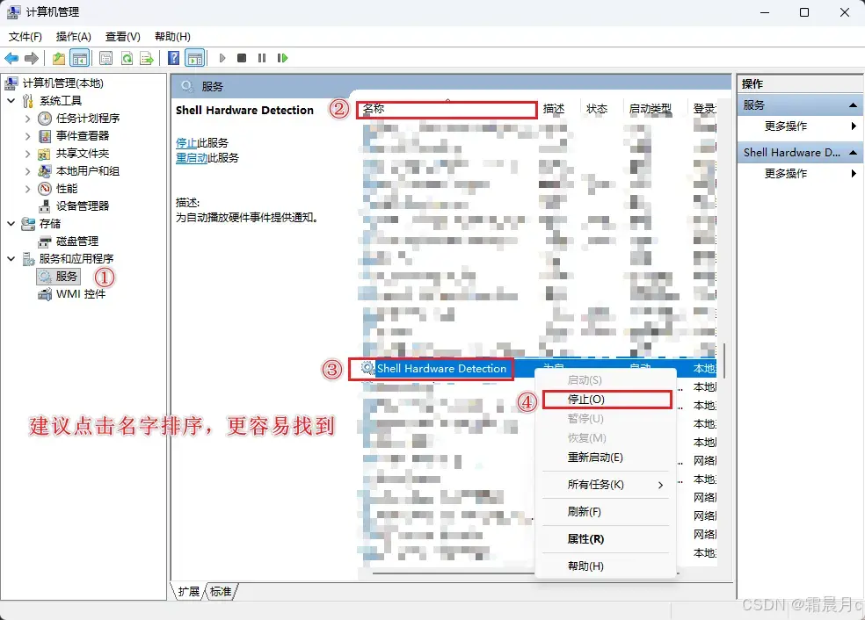Choose 停止(O) in the context menu
Image resolution: width=865 pixels, height=620 pixels.
[607, 400]
